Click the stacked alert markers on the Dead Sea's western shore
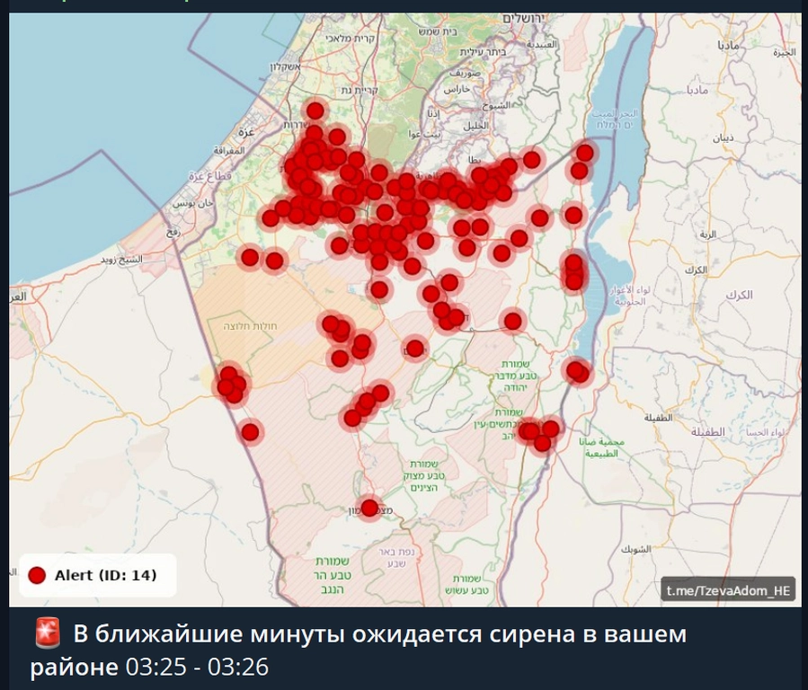Screen dimensions: 808x690 click(x=573, y=271)
